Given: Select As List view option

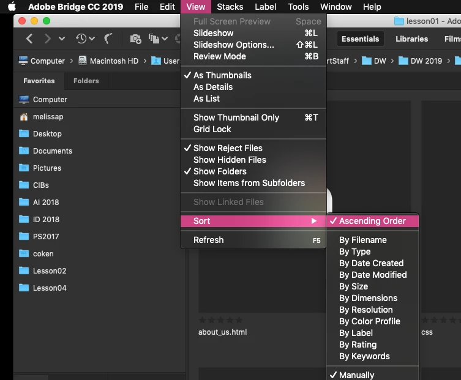Looking at the screenshot, I should [253, 99].
